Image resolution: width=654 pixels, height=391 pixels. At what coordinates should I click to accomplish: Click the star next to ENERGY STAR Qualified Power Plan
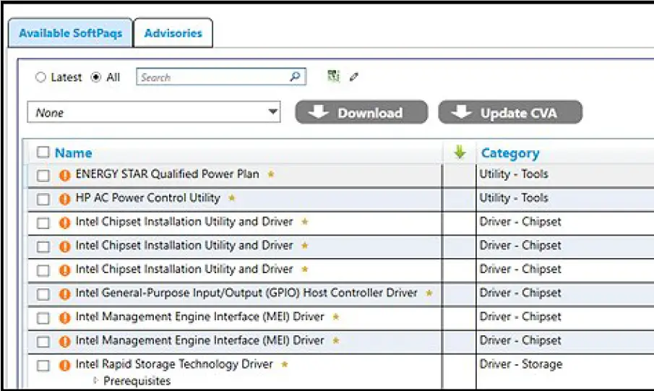271,174
